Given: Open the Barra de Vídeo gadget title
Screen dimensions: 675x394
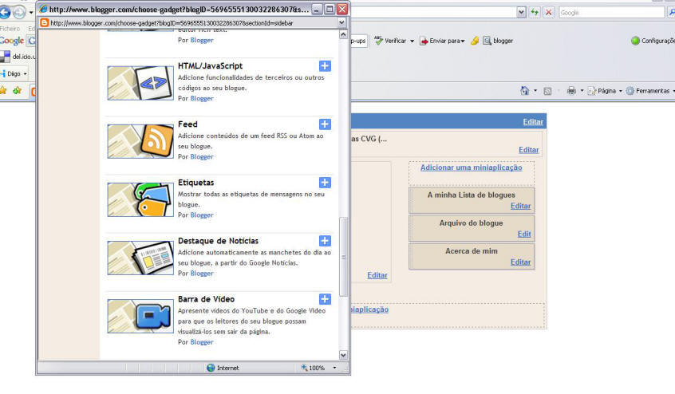Looking at the screenshot, I should tap(206, 299).
